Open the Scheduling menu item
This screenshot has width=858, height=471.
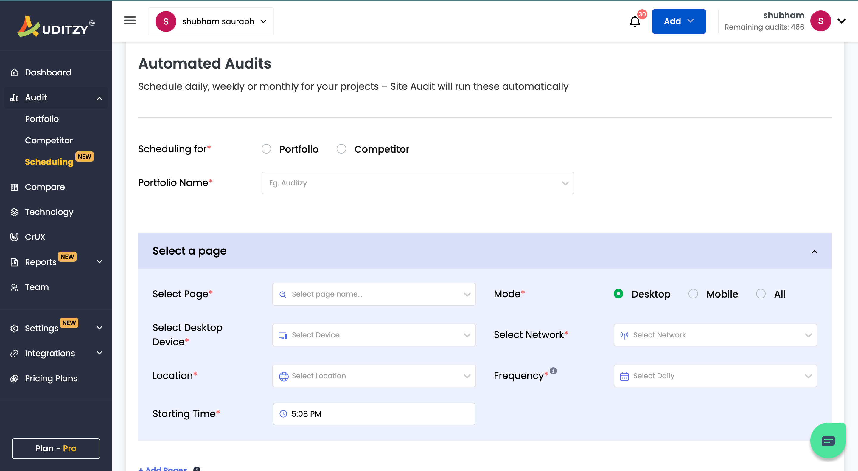(x=49, y=162)
